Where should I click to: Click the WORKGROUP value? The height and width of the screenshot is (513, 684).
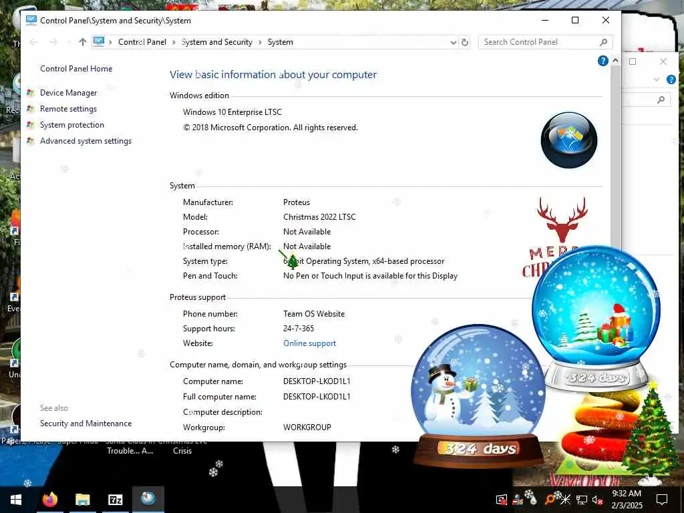coord(307,427)
